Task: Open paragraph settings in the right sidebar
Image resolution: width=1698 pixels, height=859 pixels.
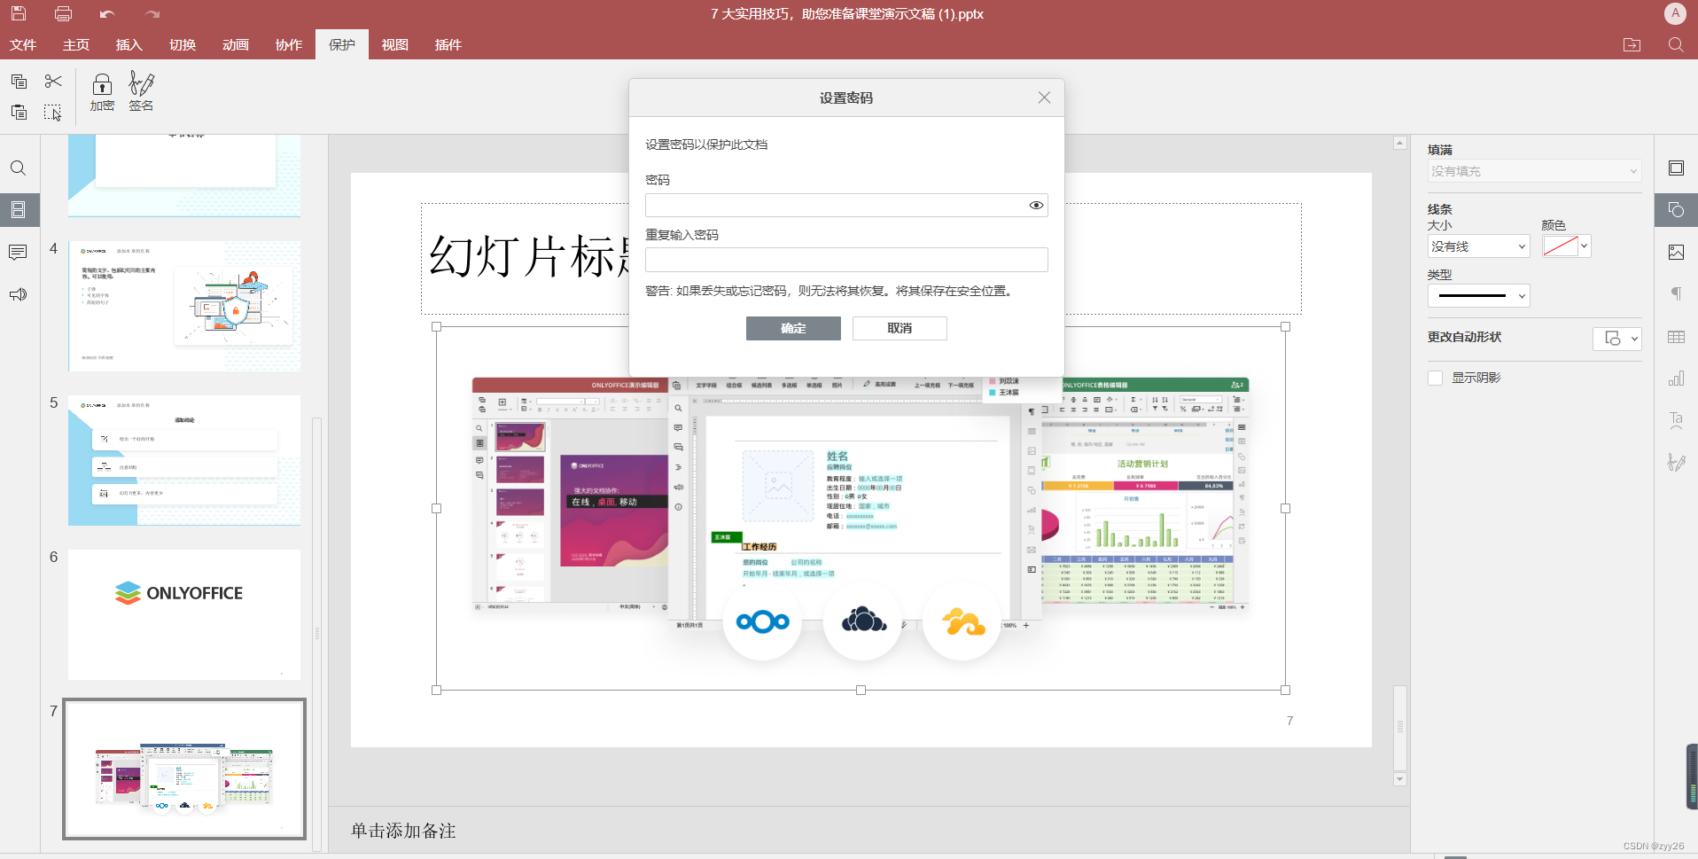Action: 1677,293
